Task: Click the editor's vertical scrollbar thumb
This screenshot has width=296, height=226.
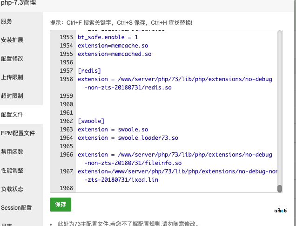Action: click(x=280, y=188)
